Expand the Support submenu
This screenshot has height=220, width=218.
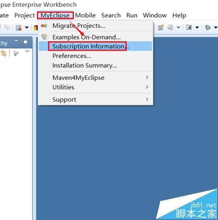click(95, 99)
